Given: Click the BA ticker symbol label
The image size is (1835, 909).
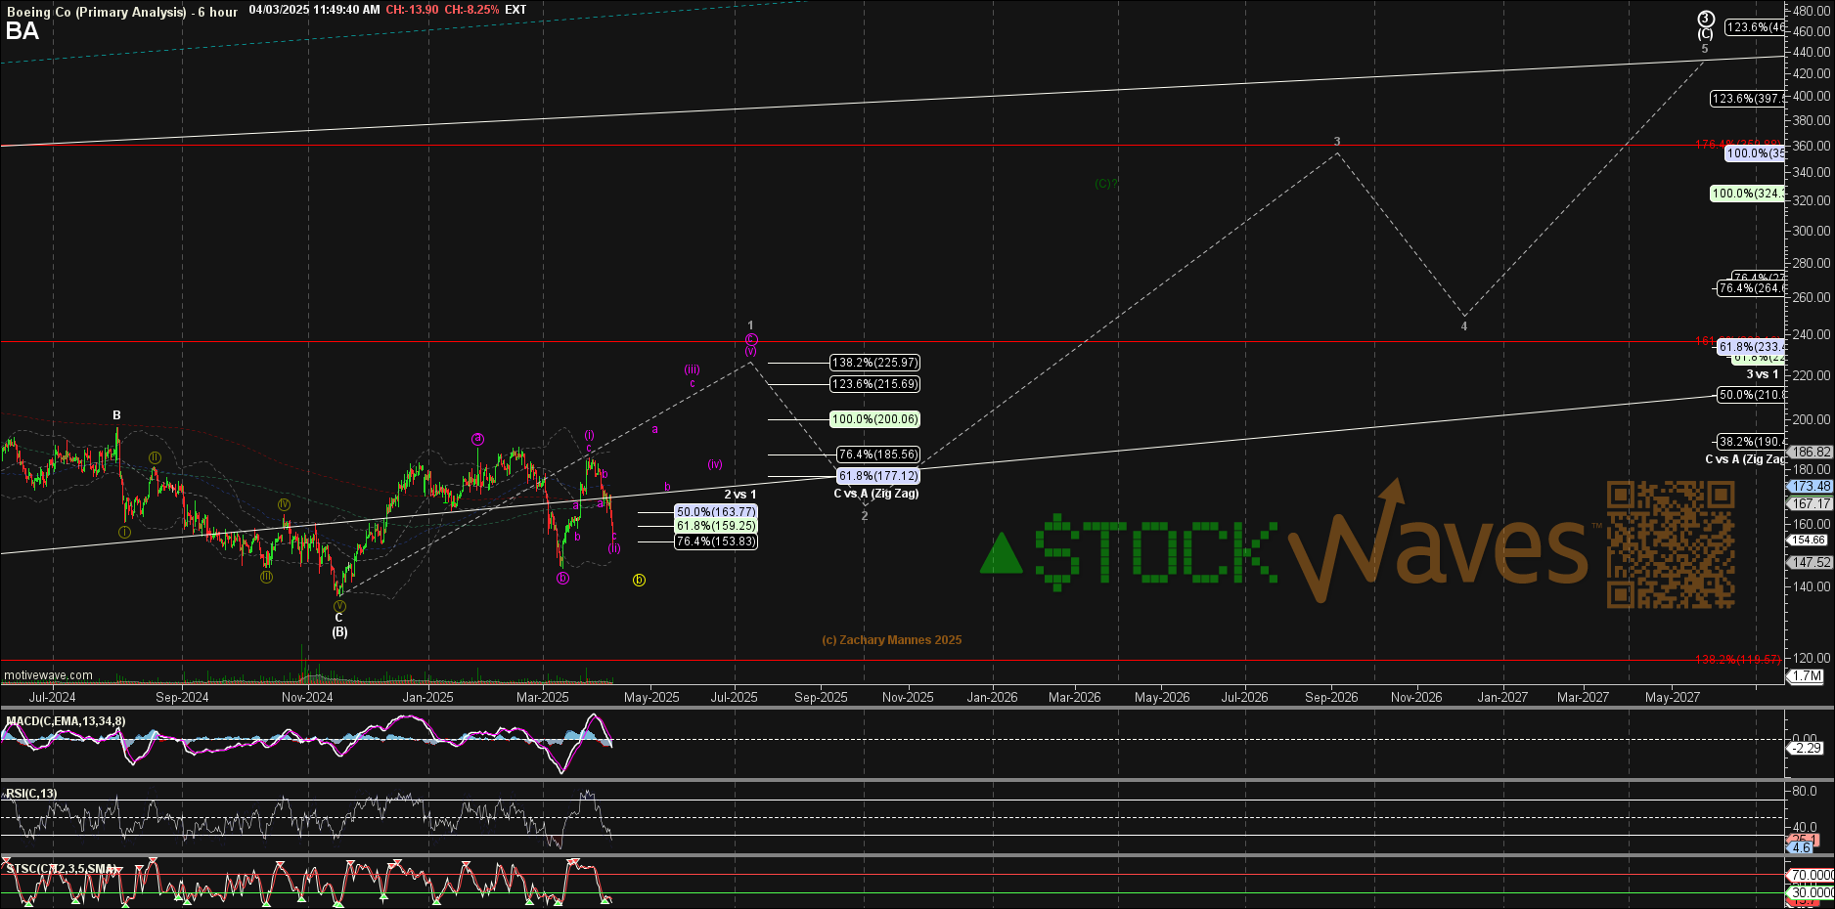Looking at the screenshot, I should click(x=22, y=31).
